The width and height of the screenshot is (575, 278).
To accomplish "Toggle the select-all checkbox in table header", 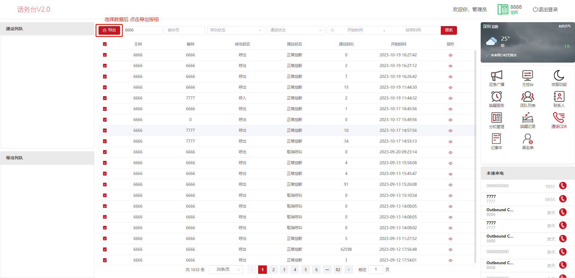I will [x=105, y=44].
